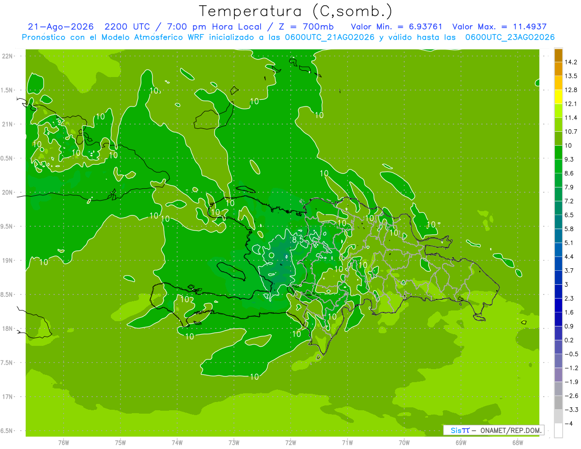Click the 71W longitude axis label

coord(347,442)
